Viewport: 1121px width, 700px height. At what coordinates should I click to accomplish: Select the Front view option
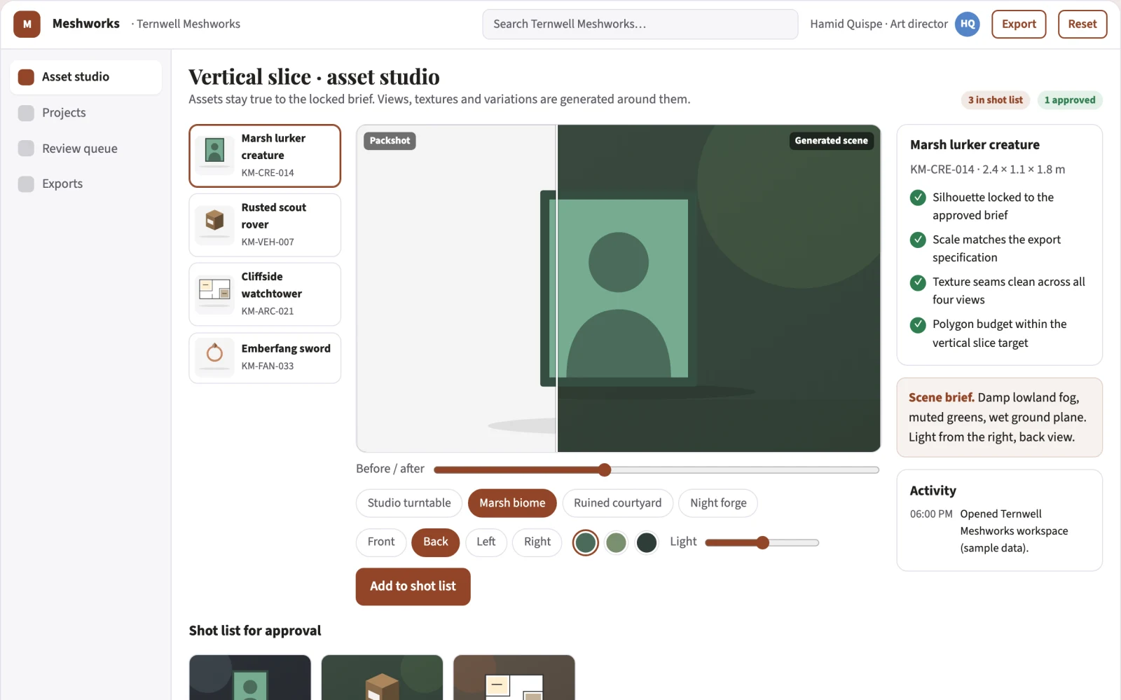381,542
